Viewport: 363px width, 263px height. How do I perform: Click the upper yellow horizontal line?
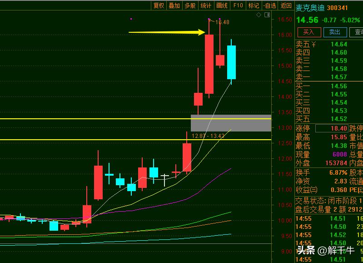pyautogui.click(x=135, y=119)
